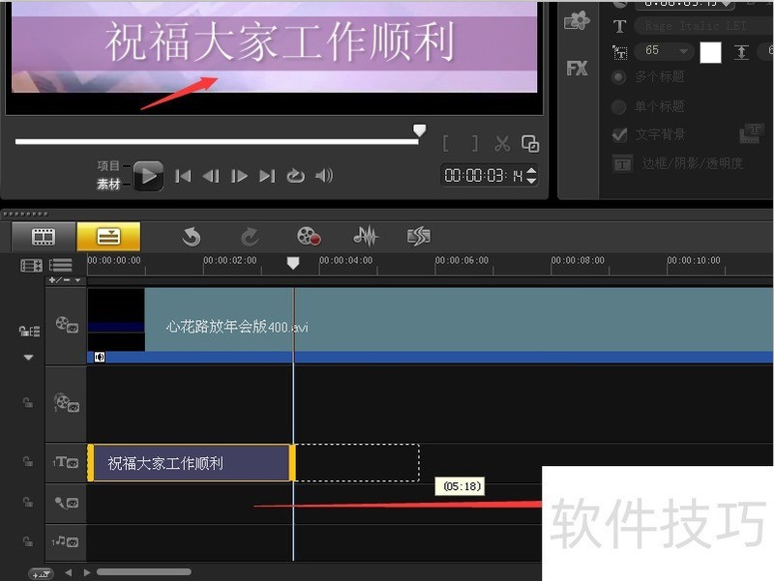The height and width of the screenshot is (581, 774).
Task: Click the white font color swatch
Action: tap(711, 52)
